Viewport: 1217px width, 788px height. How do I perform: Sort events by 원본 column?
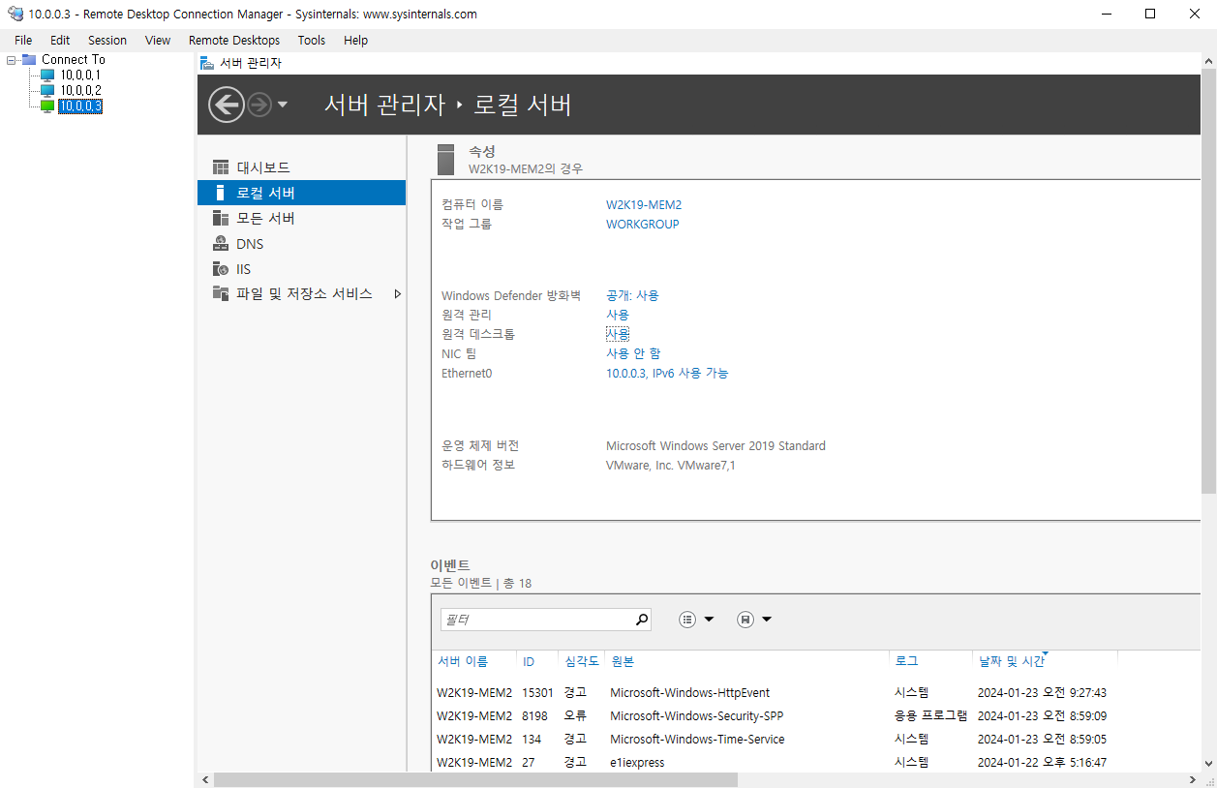623,661
